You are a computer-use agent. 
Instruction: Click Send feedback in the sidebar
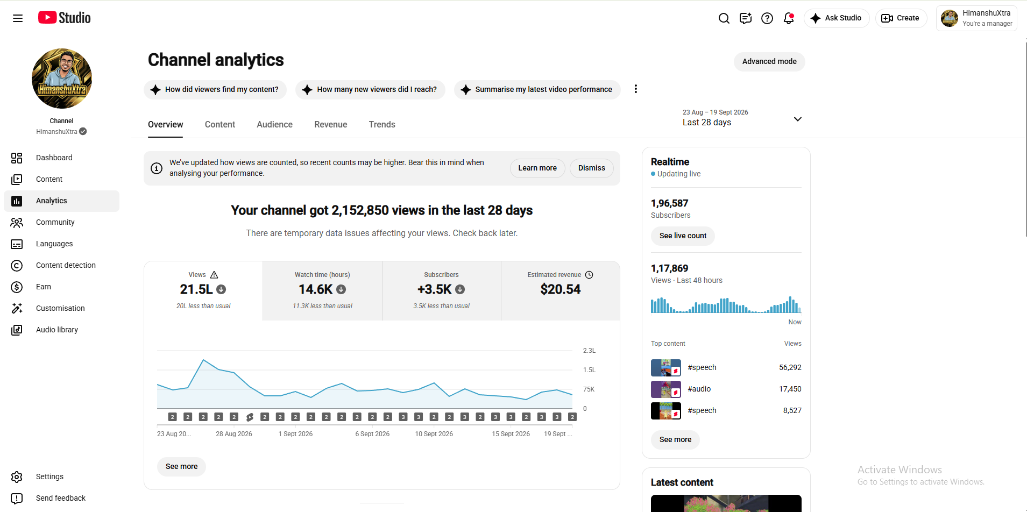point(61,498)
